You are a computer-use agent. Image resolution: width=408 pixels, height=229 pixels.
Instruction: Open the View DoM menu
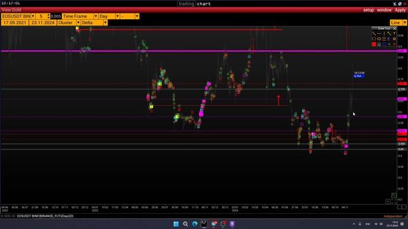coord(11,10)
